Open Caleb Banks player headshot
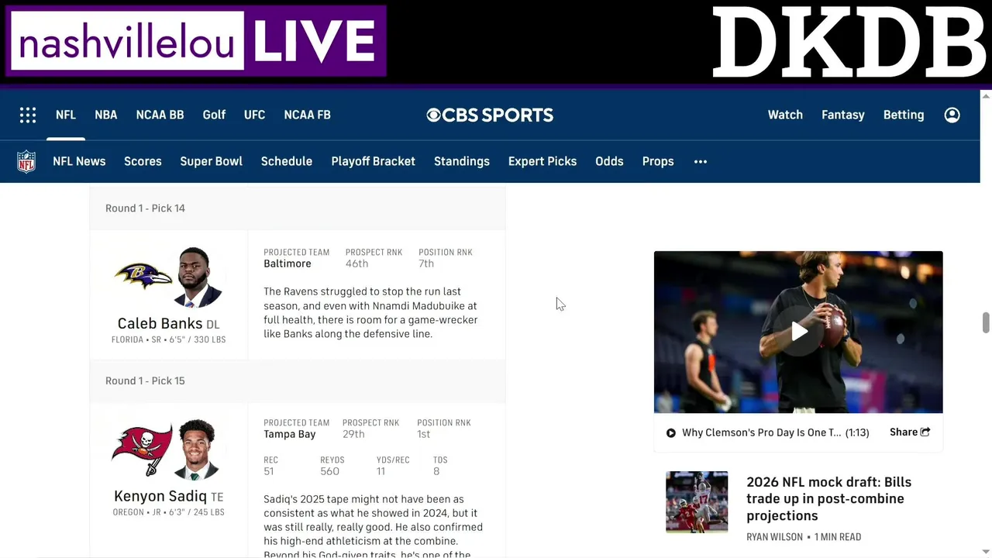Image resolution: width=992 pixels, height=558 pixels. tap(199, 277)
